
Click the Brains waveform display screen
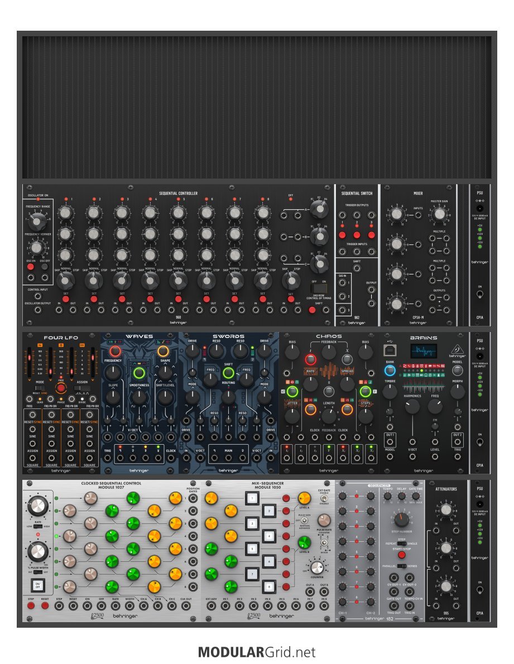(424, 350)
